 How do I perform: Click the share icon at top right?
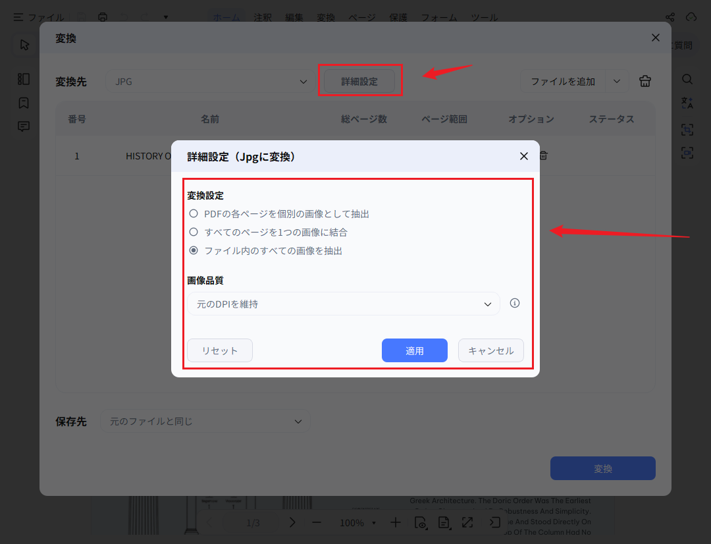[x=670, y=17]
